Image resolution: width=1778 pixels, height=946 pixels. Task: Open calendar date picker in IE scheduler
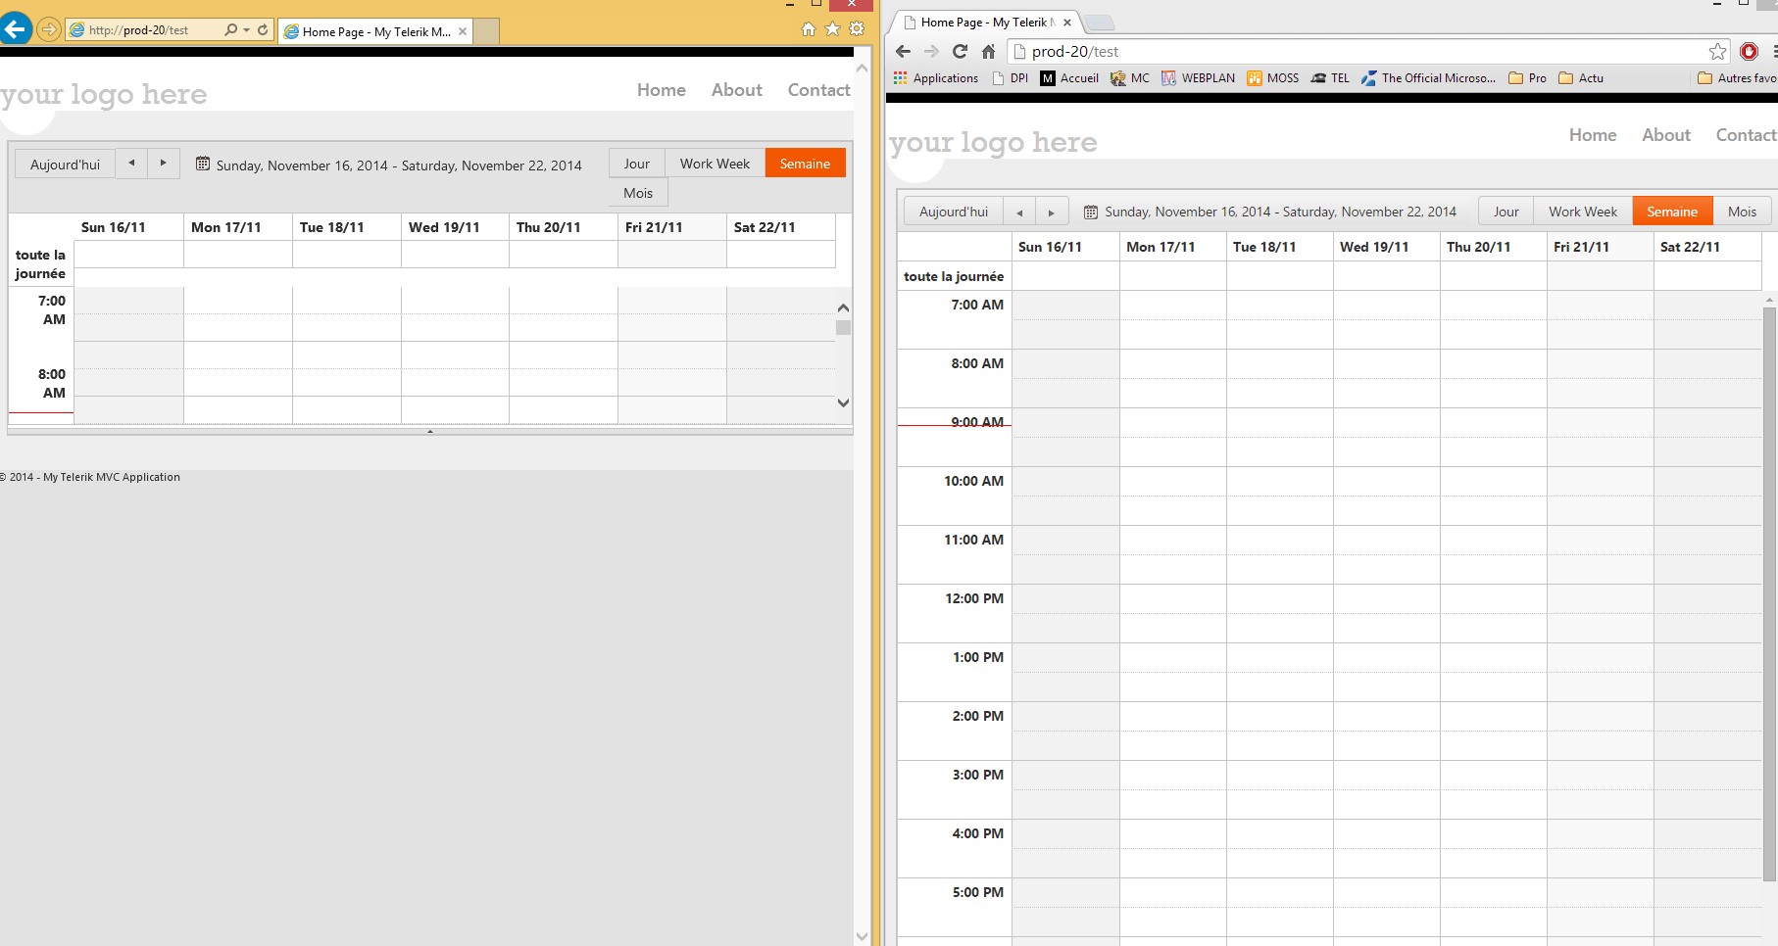coord(202,165)
